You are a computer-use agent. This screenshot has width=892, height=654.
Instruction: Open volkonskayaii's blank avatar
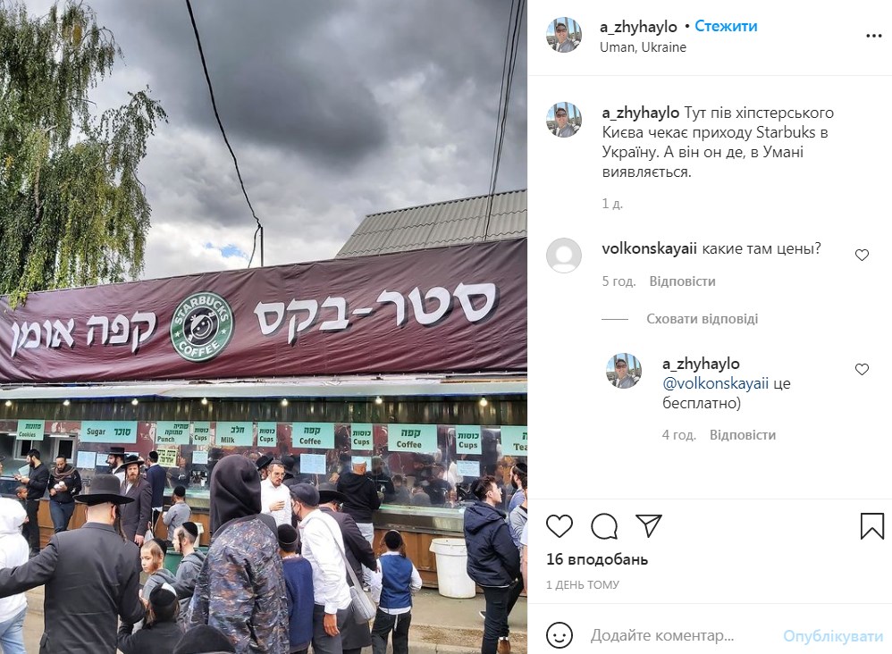564,256
